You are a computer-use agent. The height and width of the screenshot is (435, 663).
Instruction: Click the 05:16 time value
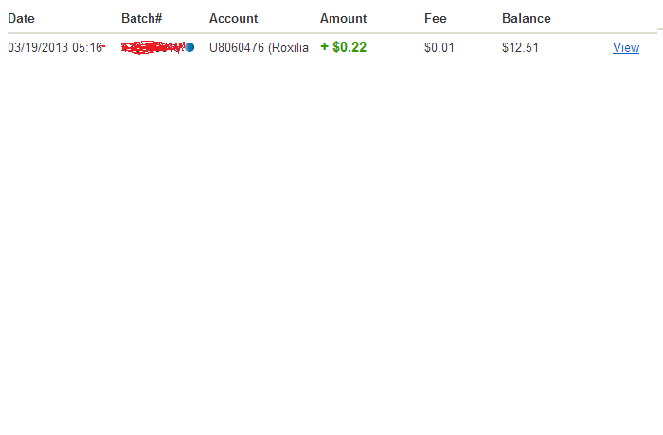pyautogui.click(x=87, y=47)
